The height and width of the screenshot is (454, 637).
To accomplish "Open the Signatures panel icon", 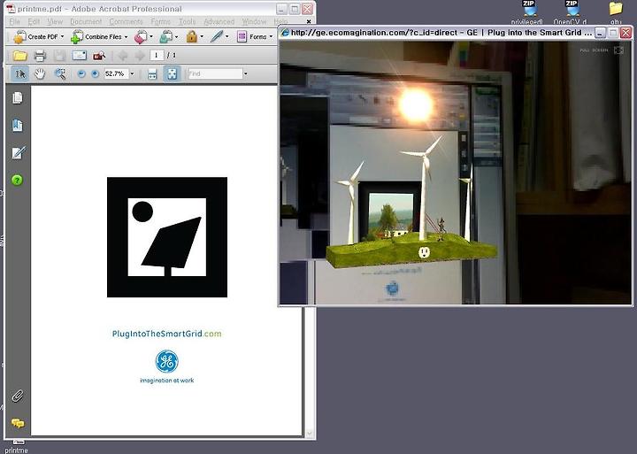I will [x=18, y=152].
